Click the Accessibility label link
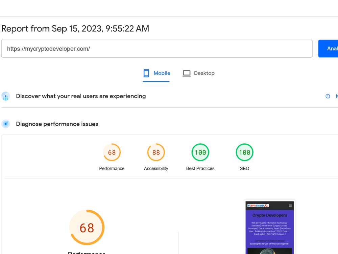This screenshot has width=338, height=254. point(156,168)
